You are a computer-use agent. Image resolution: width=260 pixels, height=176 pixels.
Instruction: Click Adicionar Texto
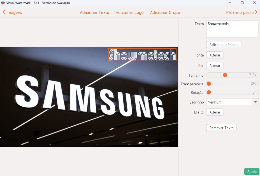point(94,13)
